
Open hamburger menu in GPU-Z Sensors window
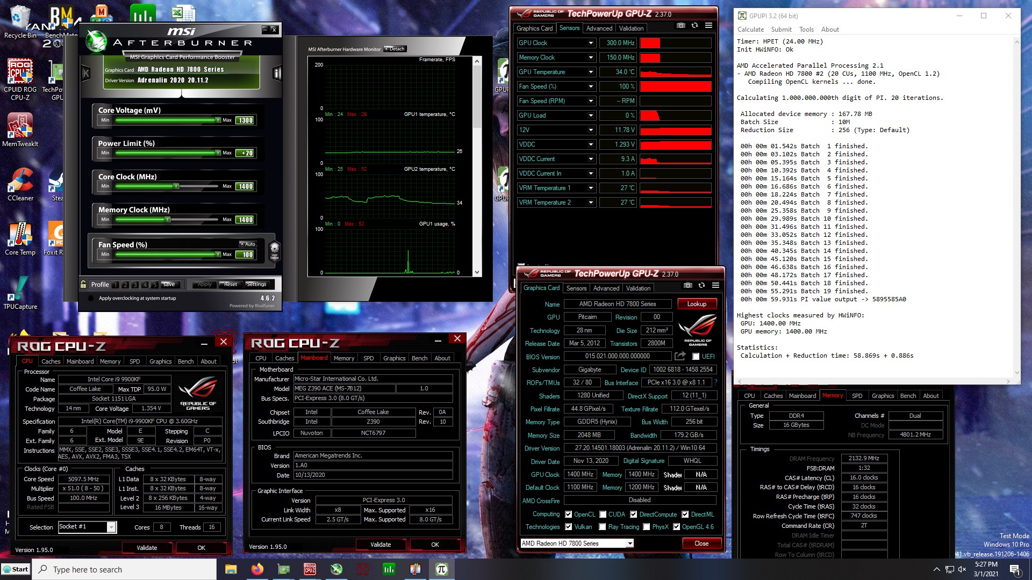coord(708,26)
